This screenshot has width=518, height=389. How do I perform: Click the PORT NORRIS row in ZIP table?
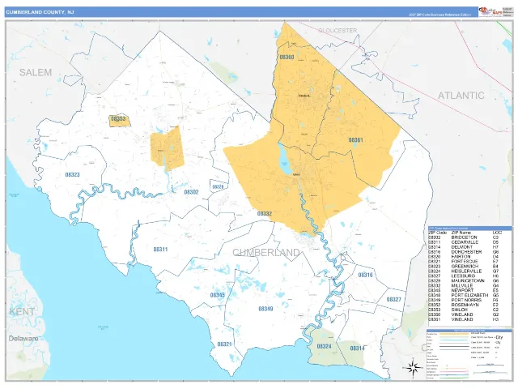pyautogui.click(x=465, y=300)
